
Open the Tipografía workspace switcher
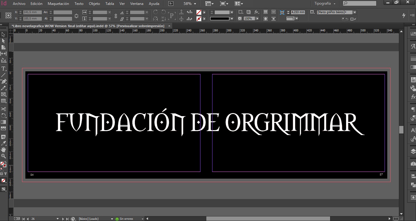[x=325, y=4]
